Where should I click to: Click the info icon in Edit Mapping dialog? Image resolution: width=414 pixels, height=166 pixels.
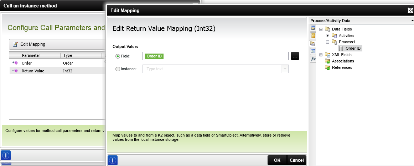pos(113,160)
